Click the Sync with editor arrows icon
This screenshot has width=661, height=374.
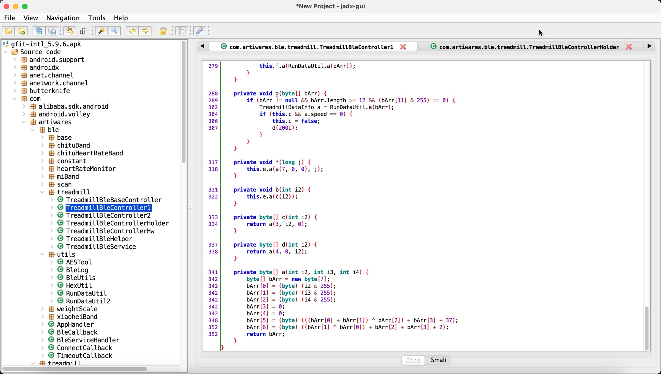[x=70, y=31]
